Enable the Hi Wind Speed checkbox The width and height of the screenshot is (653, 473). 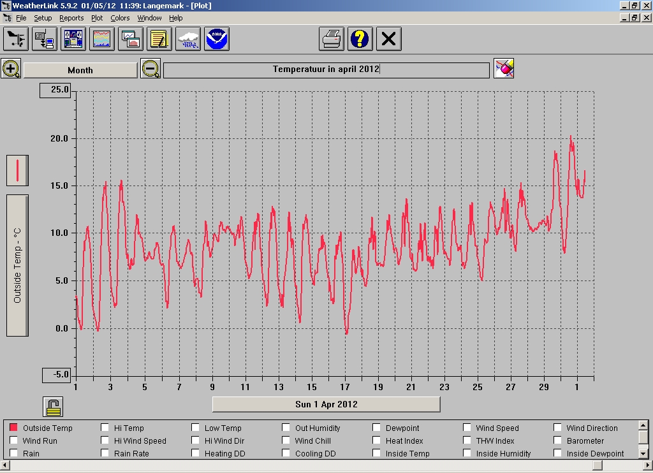tap(105, 440)
